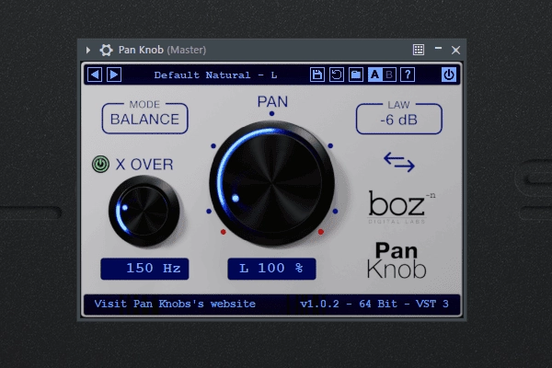The width and height of the screenshot is (552, 368).
Task: Open the gear settings icon in title bar
Action: (x=106, y=50)
